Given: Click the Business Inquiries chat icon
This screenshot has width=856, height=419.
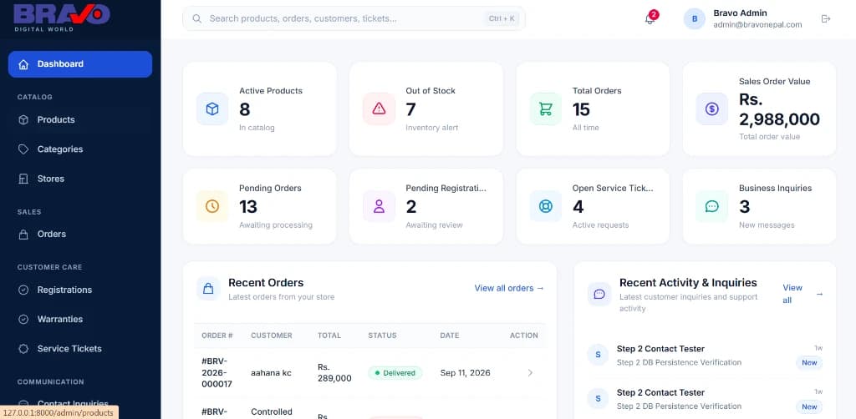Looking at the screenshot, I should 712,206.
